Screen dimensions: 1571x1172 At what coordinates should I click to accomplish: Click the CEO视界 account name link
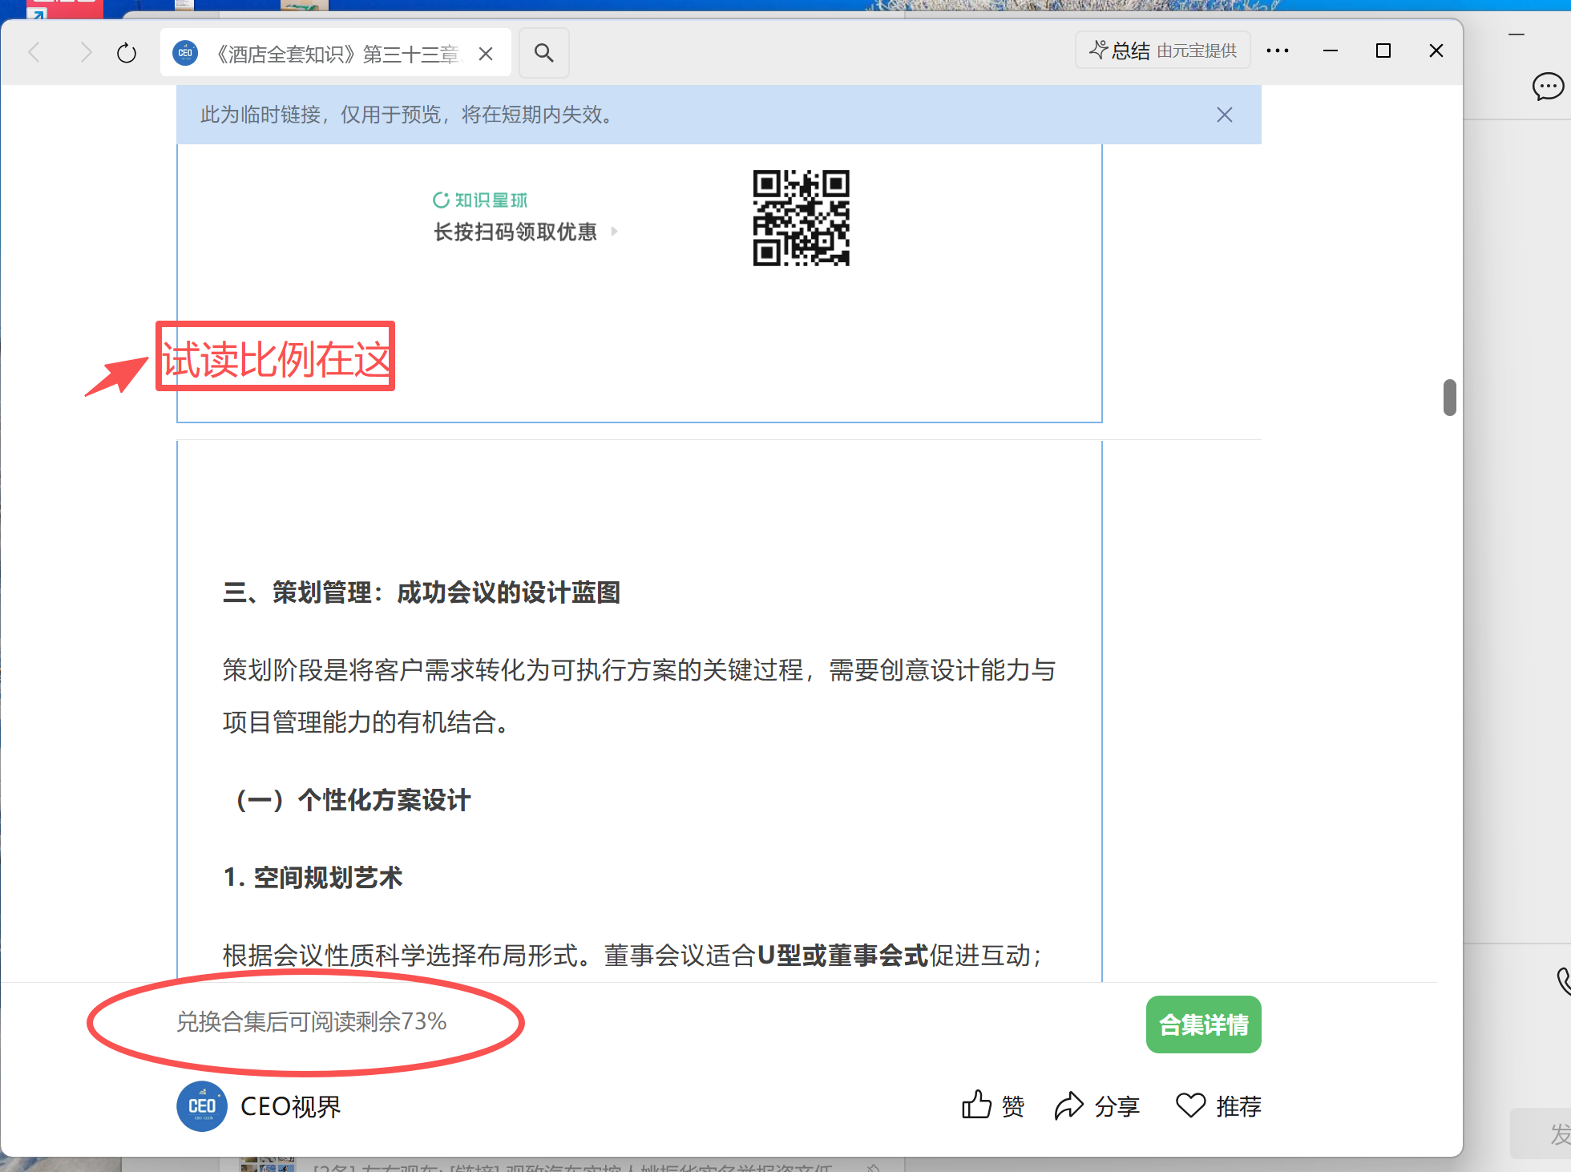click(x=290, y=1106)
